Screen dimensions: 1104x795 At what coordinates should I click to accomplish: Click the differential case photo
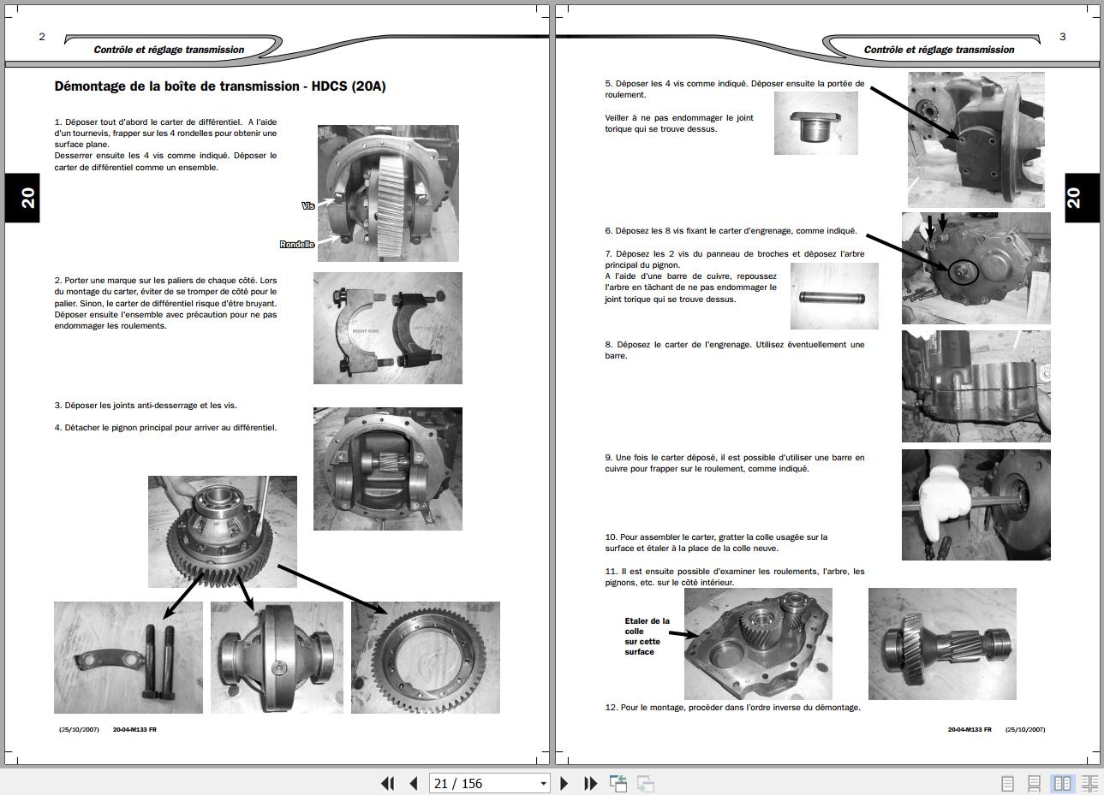pyautogui.click(x=277, y=657)
